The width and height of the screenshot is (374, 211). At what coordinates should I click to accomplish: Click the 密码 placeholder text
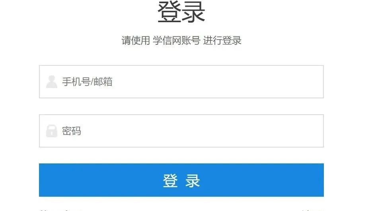[72, 131]
